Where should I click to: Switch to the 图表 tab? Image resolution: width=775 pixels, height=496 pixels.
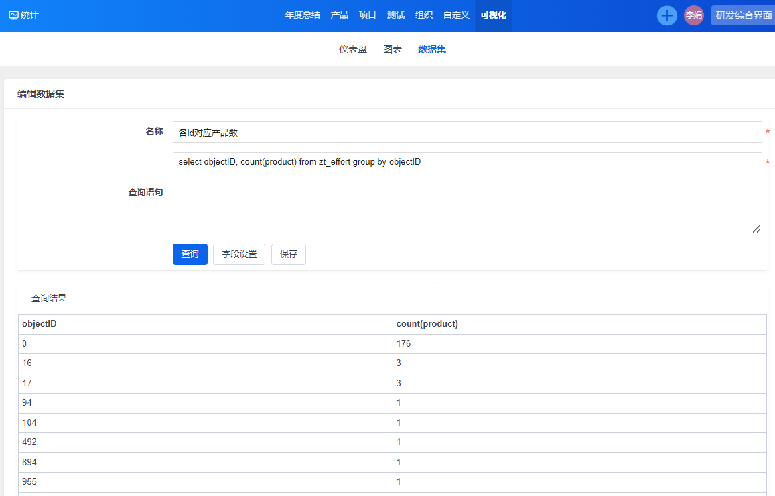(393, 49)
